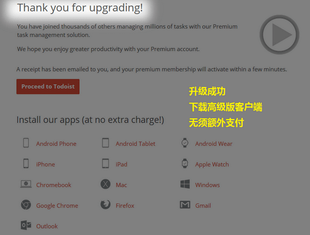Play the video with the circular play button
The width and height of the screenshot is (310, 235).
point(279,35)
